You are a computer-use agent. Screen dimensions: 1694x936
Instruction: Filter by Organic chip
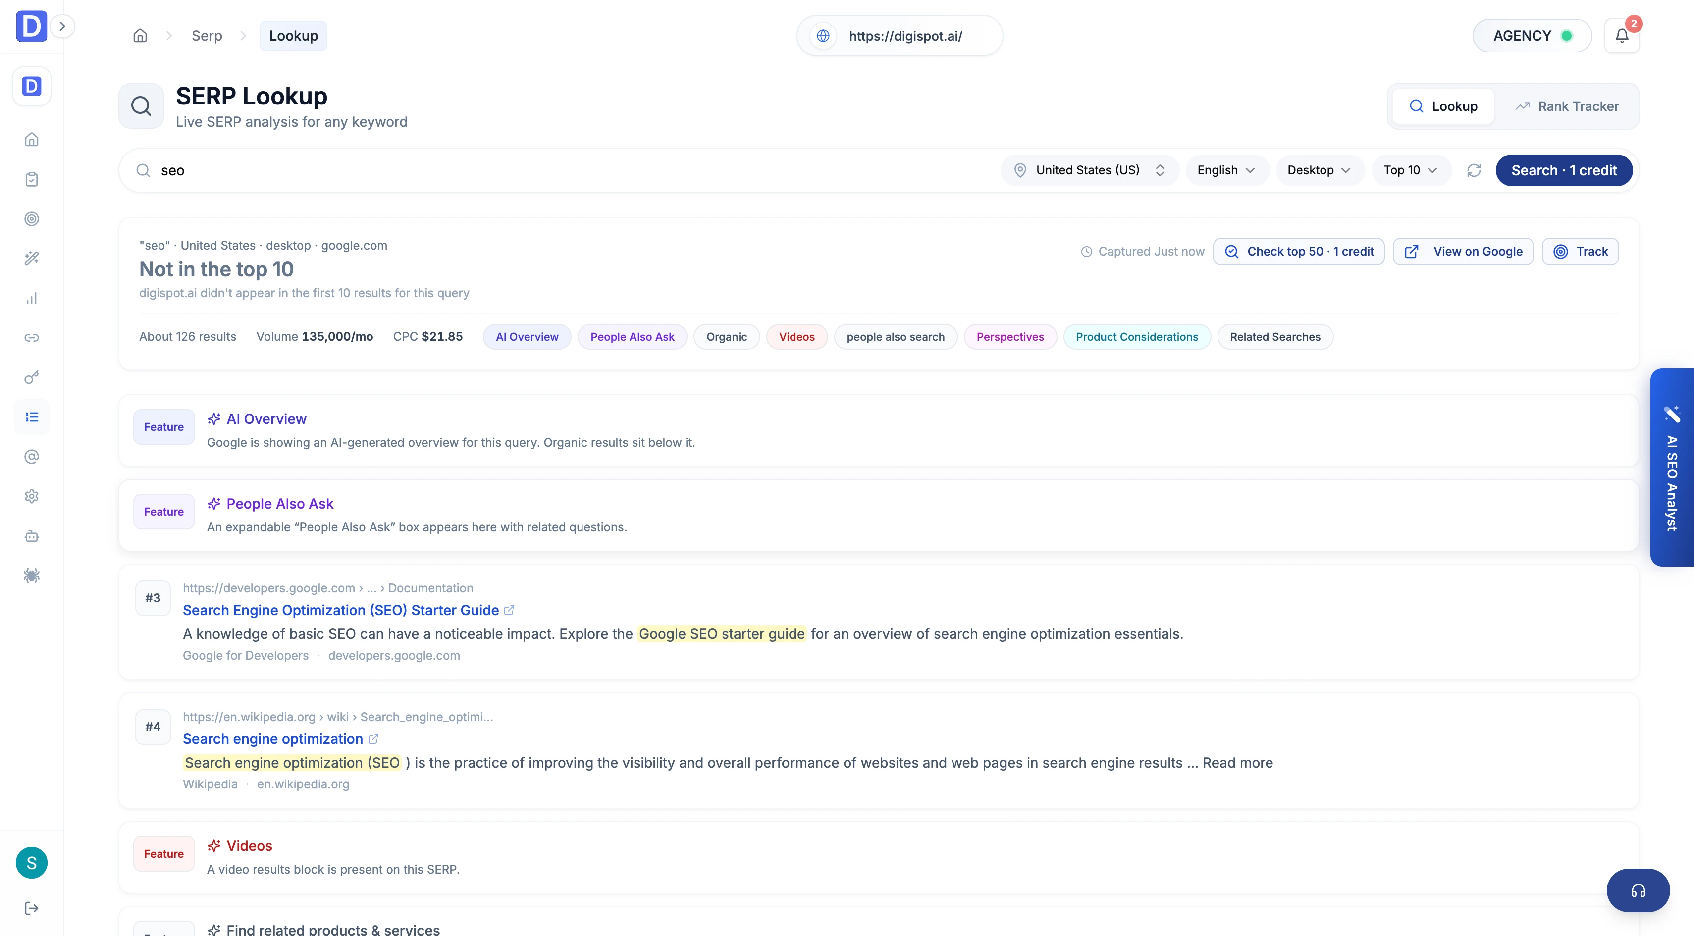pyautogui.click(x=726, y=337)
